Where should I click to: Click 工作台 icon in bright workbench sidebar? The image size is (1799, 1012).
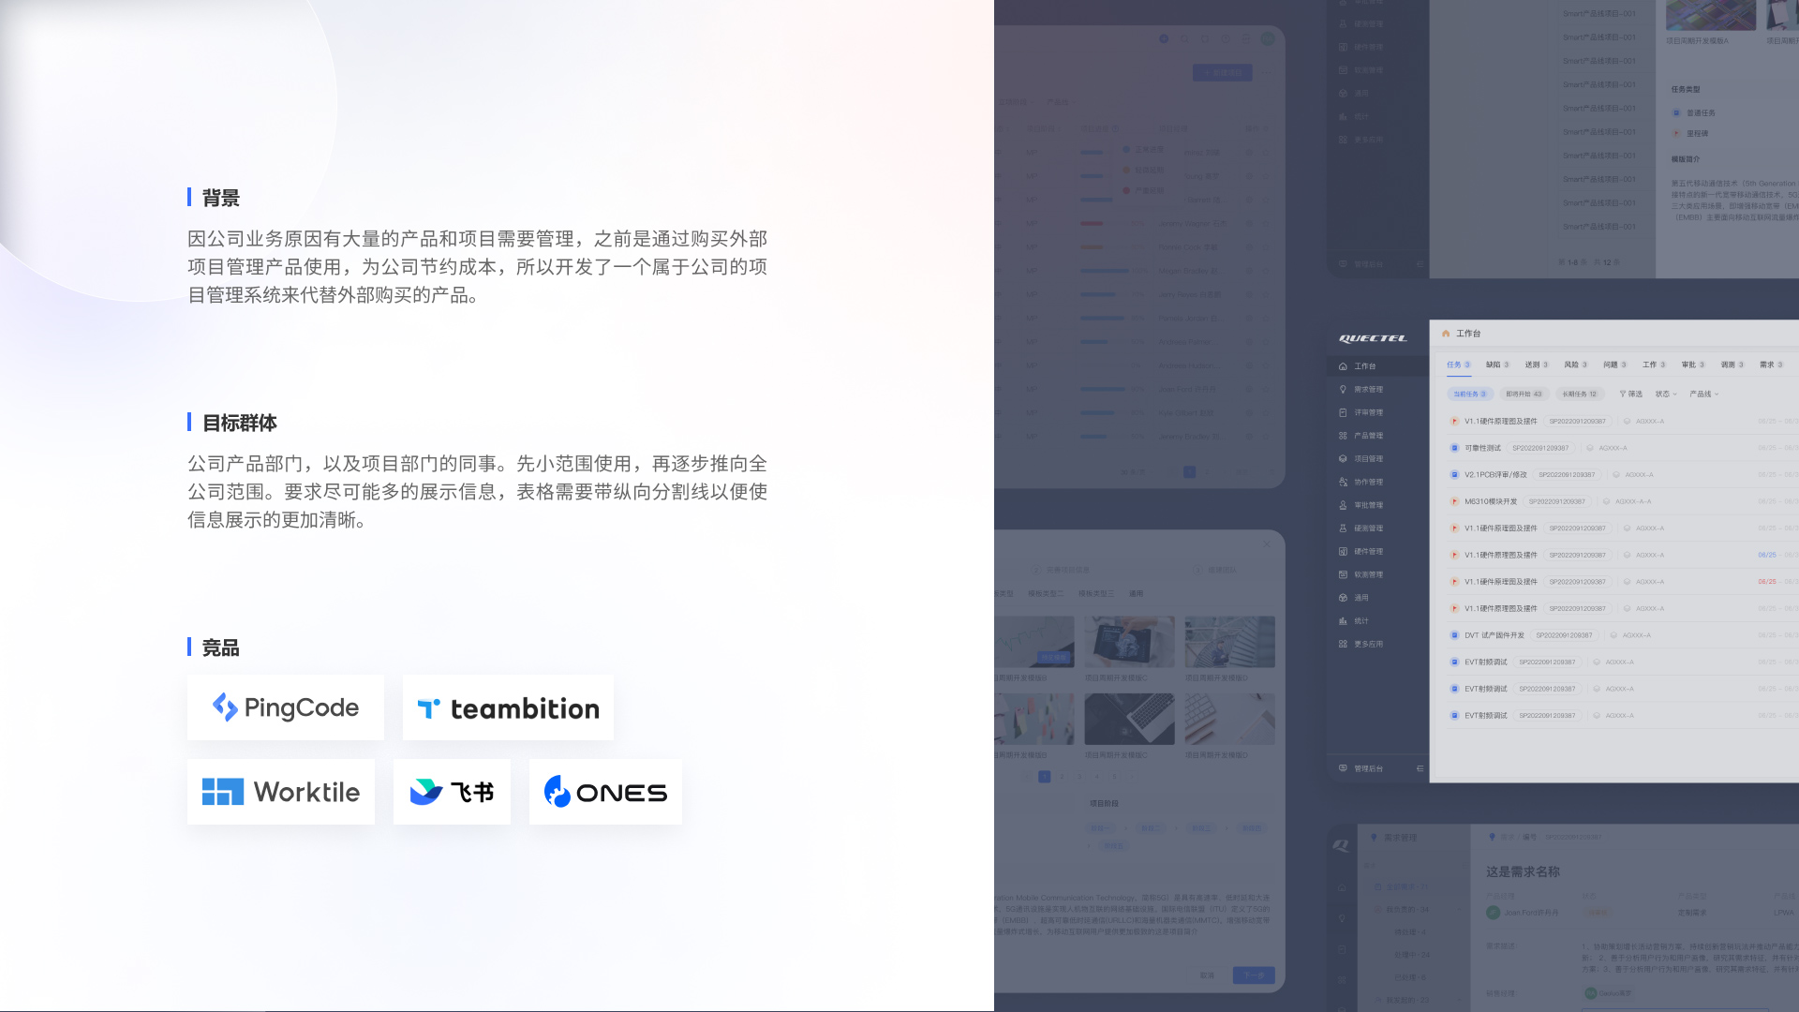pyautogui.click(x=1343, y=366)
